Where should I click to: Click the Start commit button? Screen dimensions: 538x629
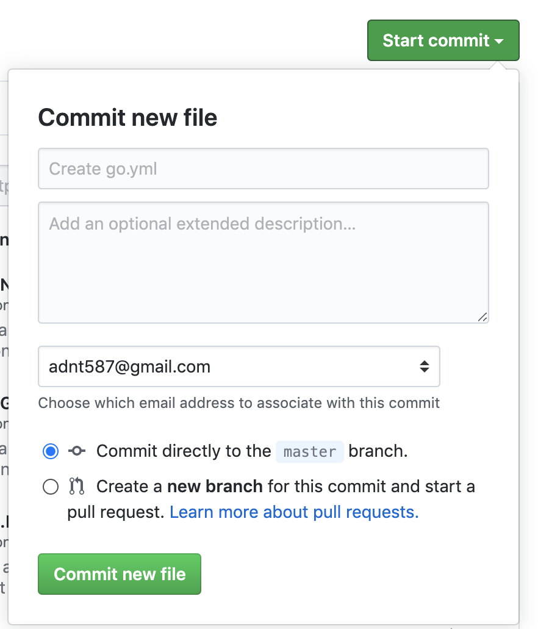pyautogui.click(x=436, y=40)
